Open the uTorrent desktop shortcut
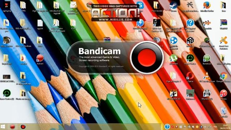 click(173, 59)
